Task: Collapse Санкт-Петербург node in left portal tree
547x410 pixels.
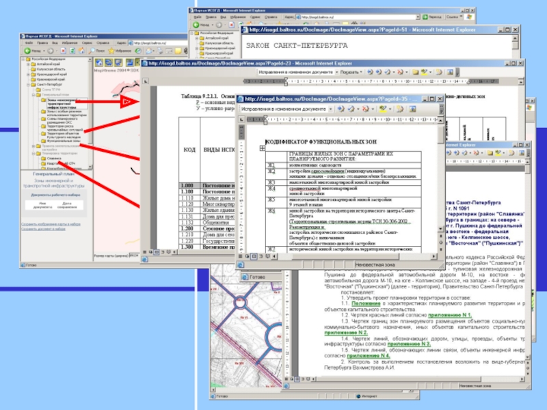Action: 28,84
